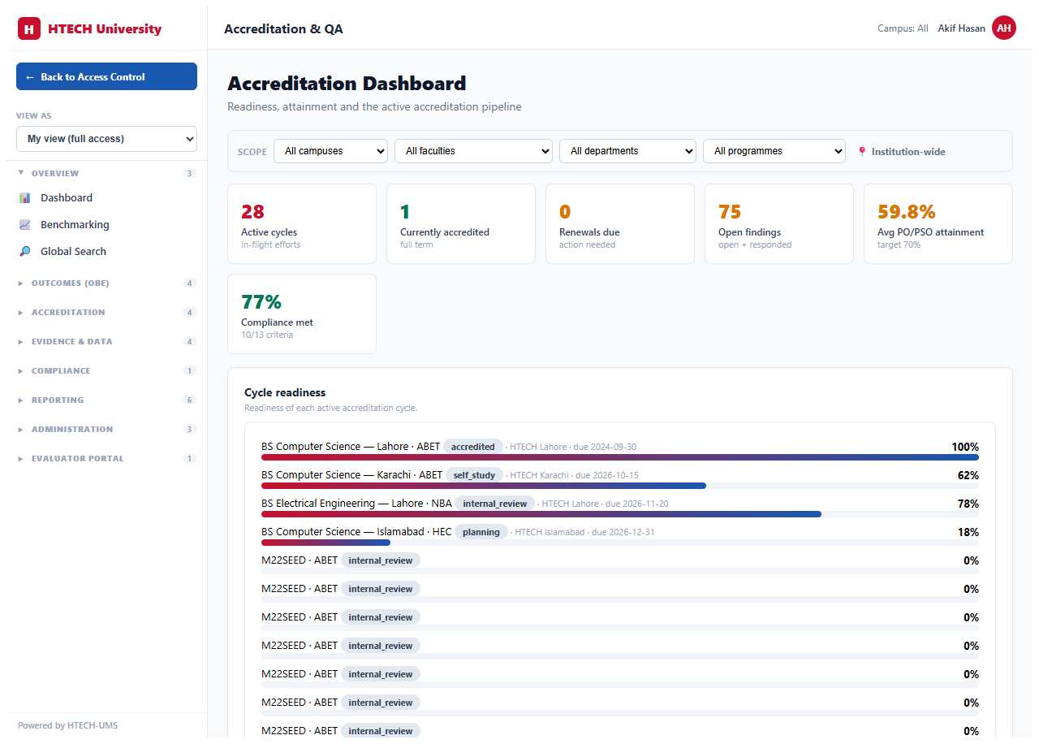Image resolution: width=1039 pixels, height=744 pixels.
Task: Expand the Accreditation sidebar section
Action: 106,312
